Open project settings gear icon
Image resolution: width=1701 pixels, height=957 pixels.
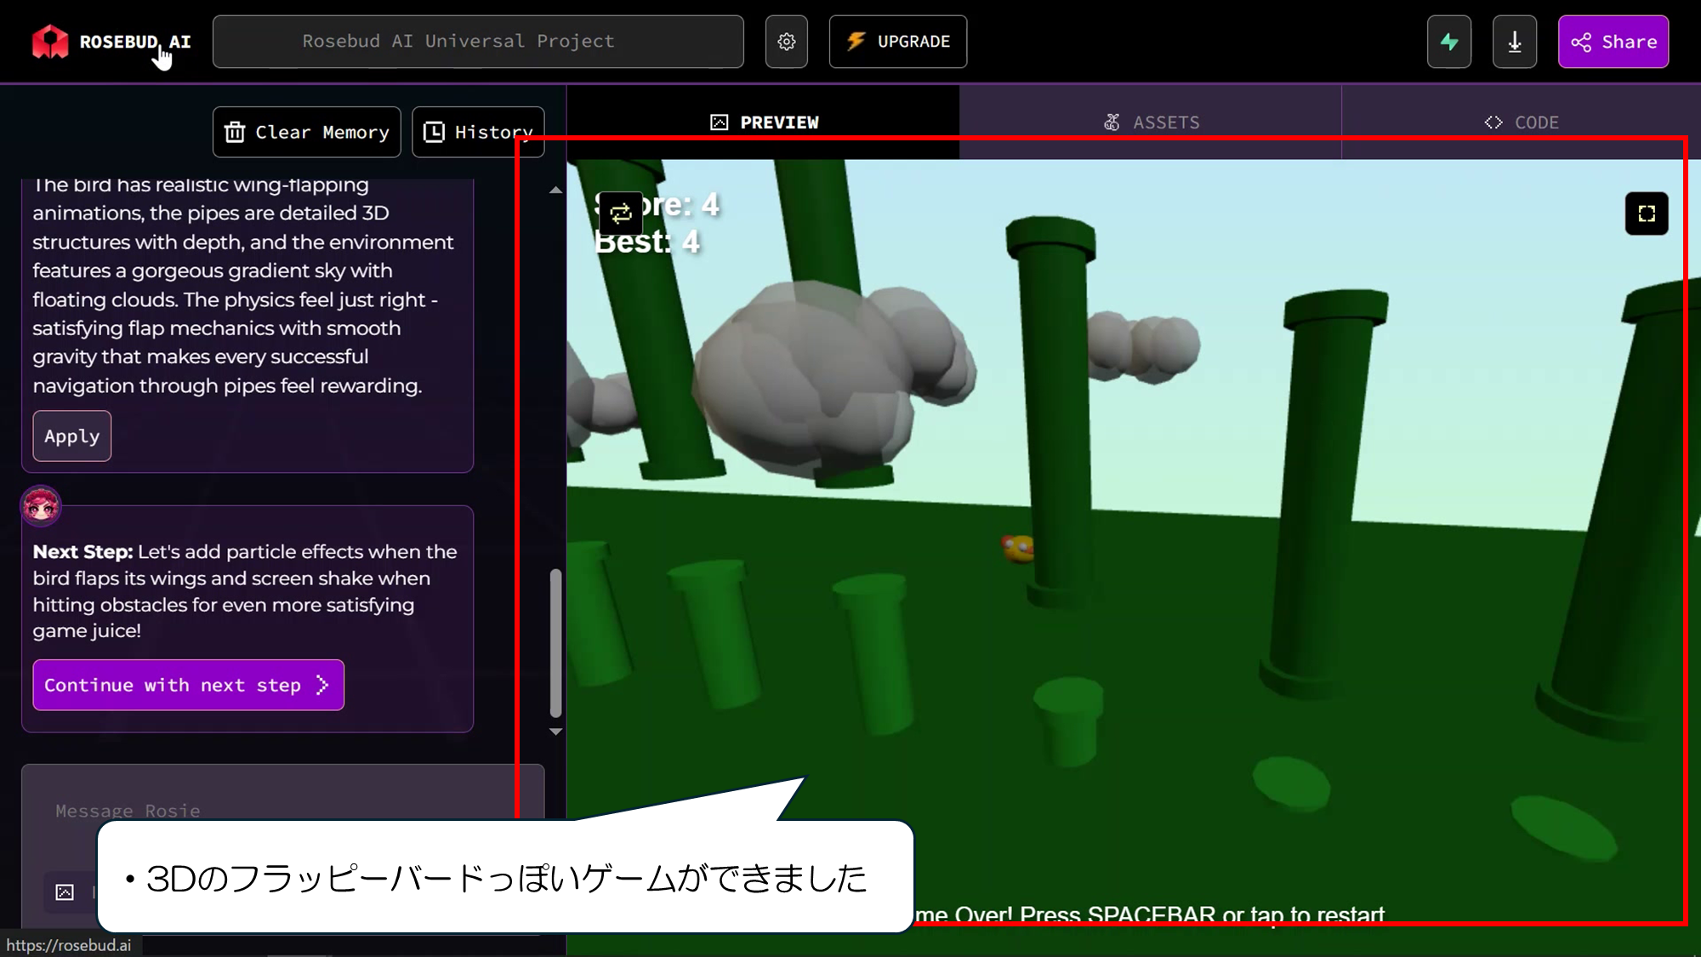point(787,42)
